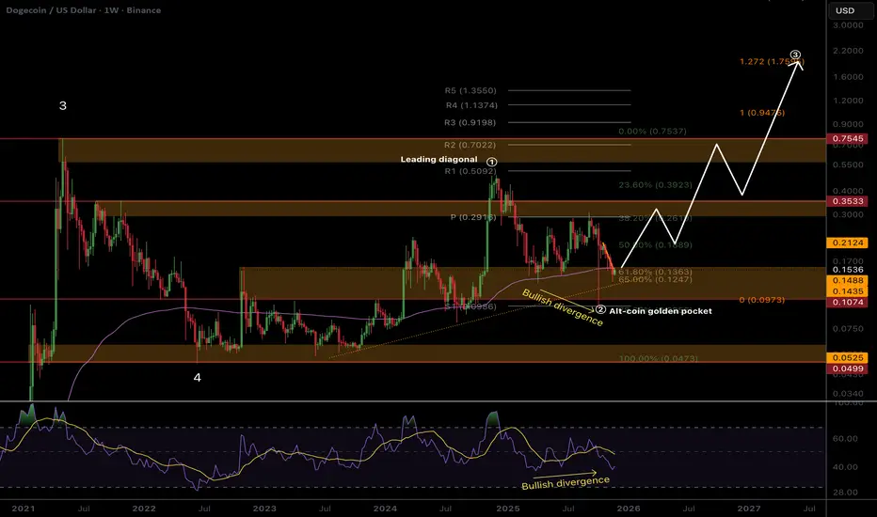Click the R5 (1.3550) pivot label
The width and height of the screenshot is (877, 517).
point(470,91)
